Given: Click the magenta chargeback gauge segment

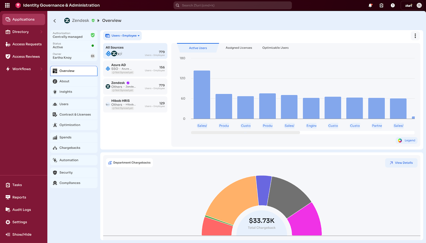Looking at the screenshot, I should (306, 221).
